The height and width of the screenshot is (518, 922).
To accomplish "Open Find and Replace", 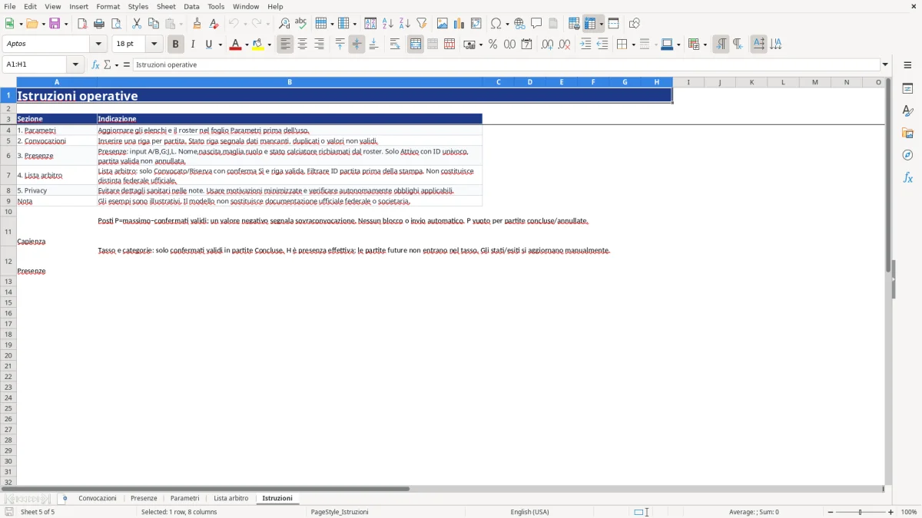I will (284, 24).
